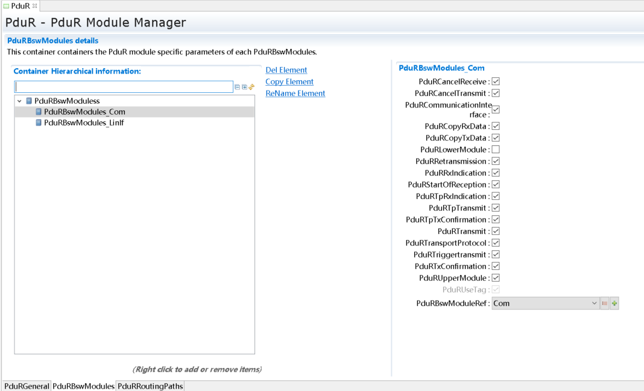Viewport: 644px width, 391px height.
Task: Click the link/sync icon beside search field
Action: click(x=251, y=87)
